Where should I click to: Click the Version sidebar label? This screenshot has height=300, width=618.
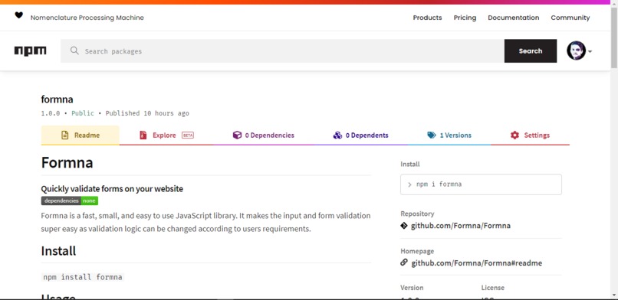click(412, 288)
